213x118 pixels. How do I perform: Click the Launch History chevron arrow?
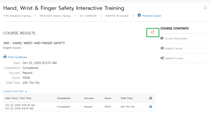(26, 91)
